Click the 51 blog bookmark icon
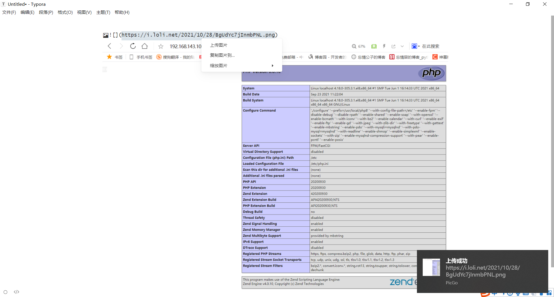Image resolution: width=554 pixels, height=297 pixels. [x=392, y=57]
